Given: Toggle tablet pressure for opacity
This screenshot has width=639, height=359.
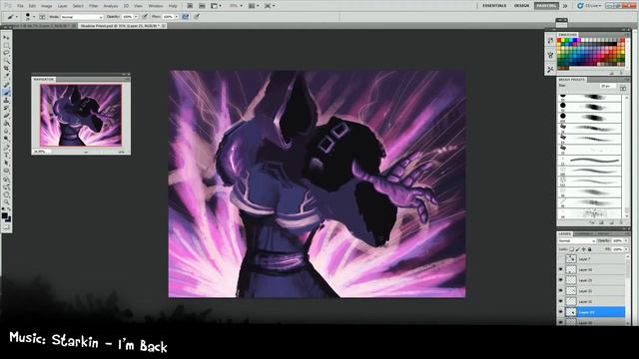Looking at the screenshot, I should coord(145,17).
